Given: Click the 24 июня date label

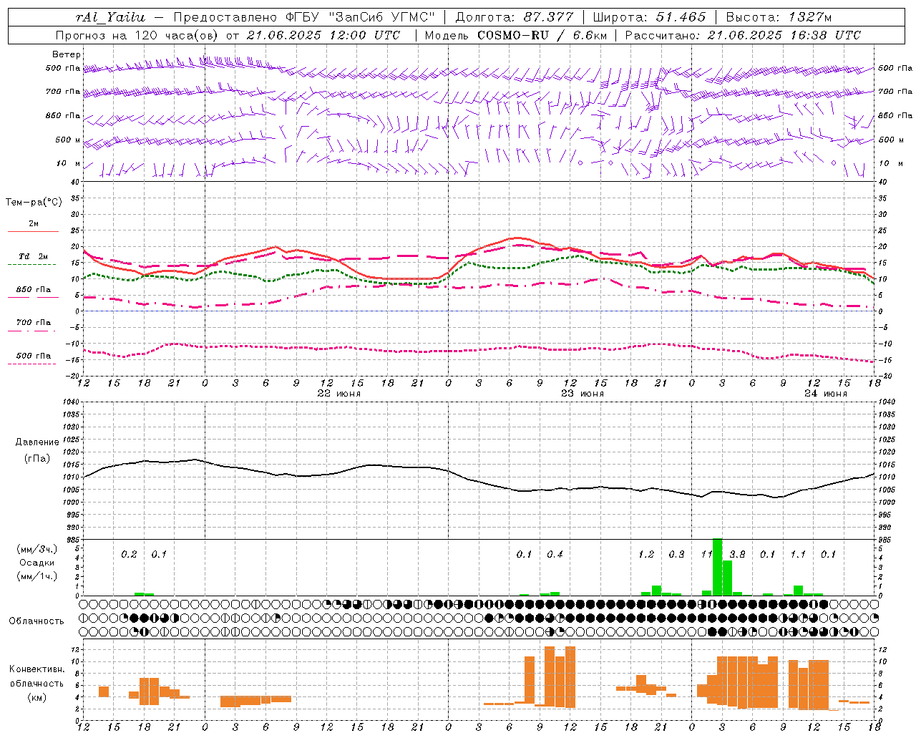Looking at the screenshot, I should point(826,394).
